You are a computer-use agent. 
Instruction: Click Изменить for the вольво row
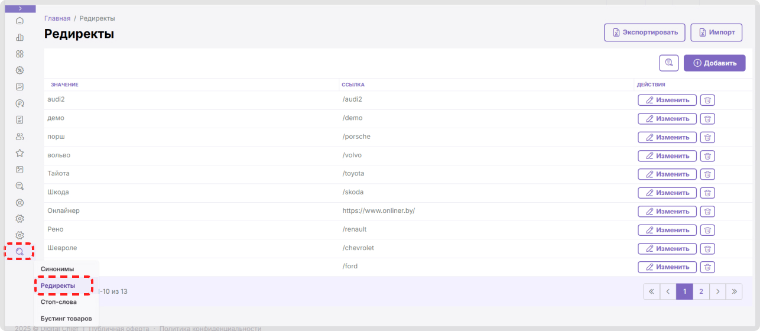click(667, 156)
